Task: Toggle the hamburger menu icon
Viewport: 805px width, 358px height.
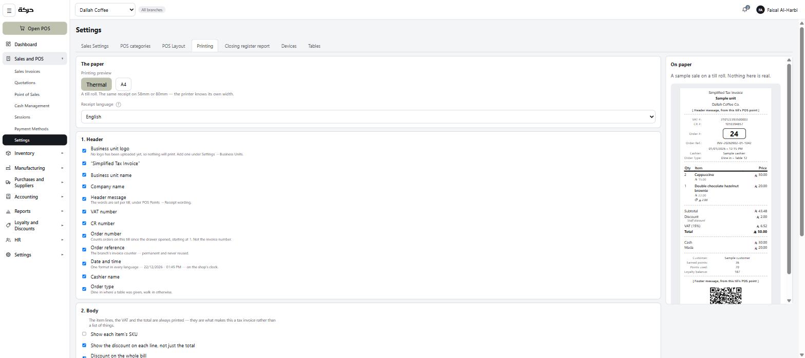Action: tap(9, 10)
